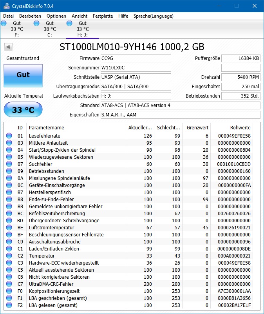264x314 pixels.
Task: Click the ID column header
Action: coord(20,127)
